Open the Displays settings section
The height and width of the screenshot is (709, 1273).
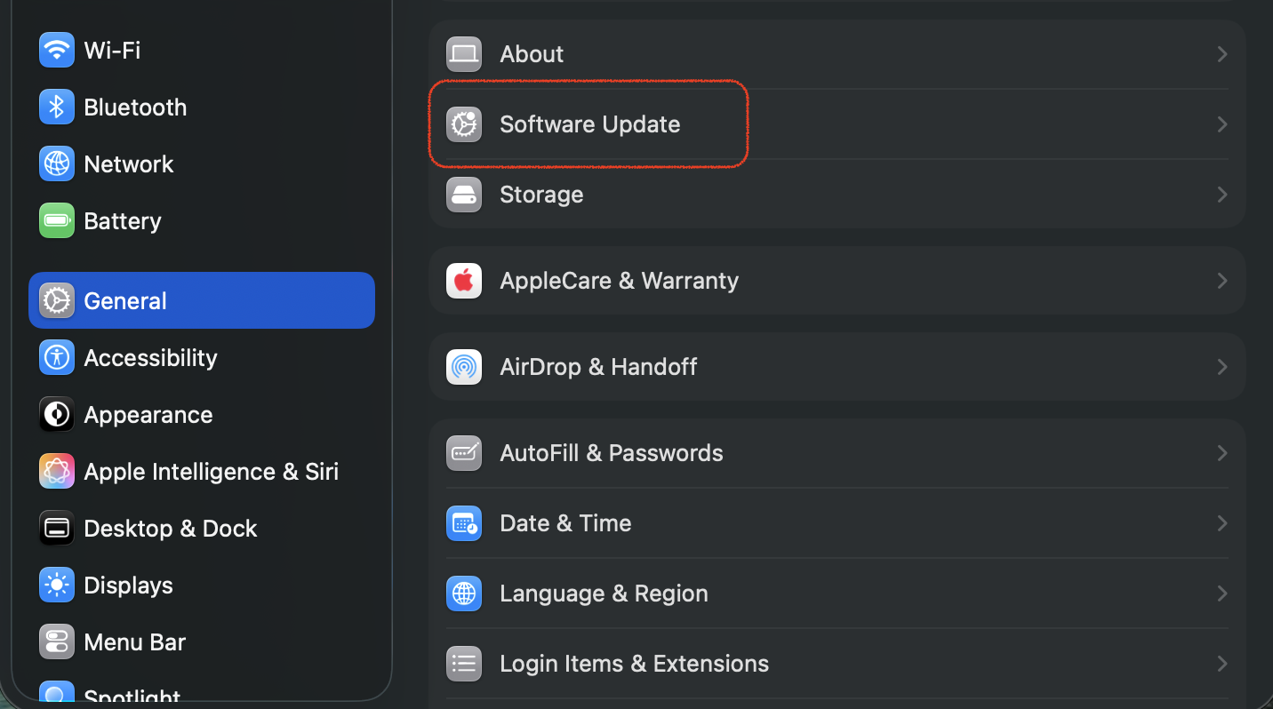coord(128,586)
